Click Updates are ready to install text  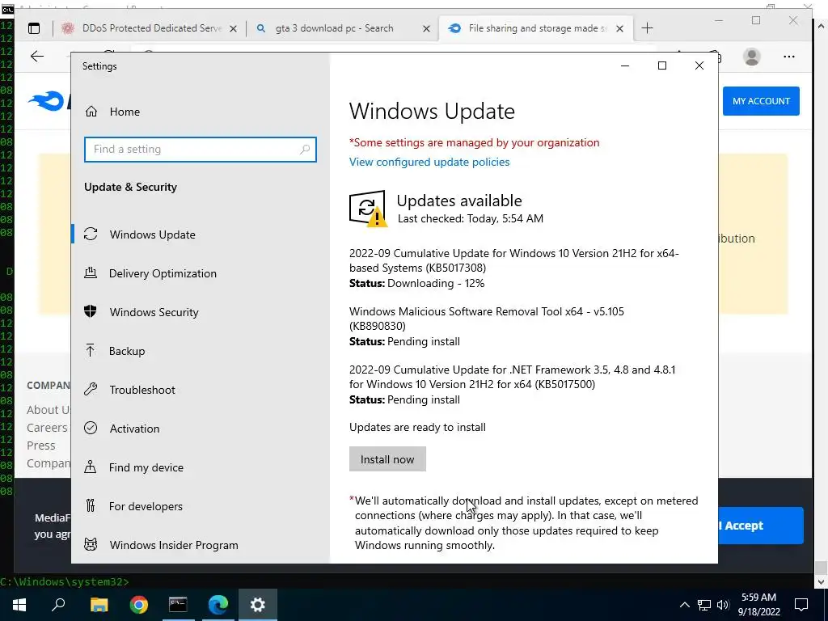click(417, 427)
